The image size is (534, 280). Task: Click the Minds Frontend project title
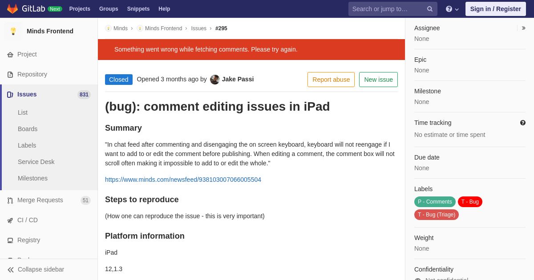(x=50, y=31)
